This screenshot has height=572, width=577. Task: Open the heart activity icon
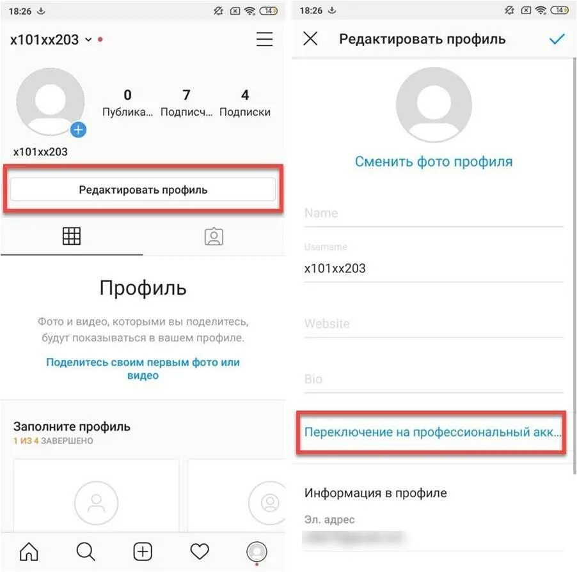coord(200,552)
